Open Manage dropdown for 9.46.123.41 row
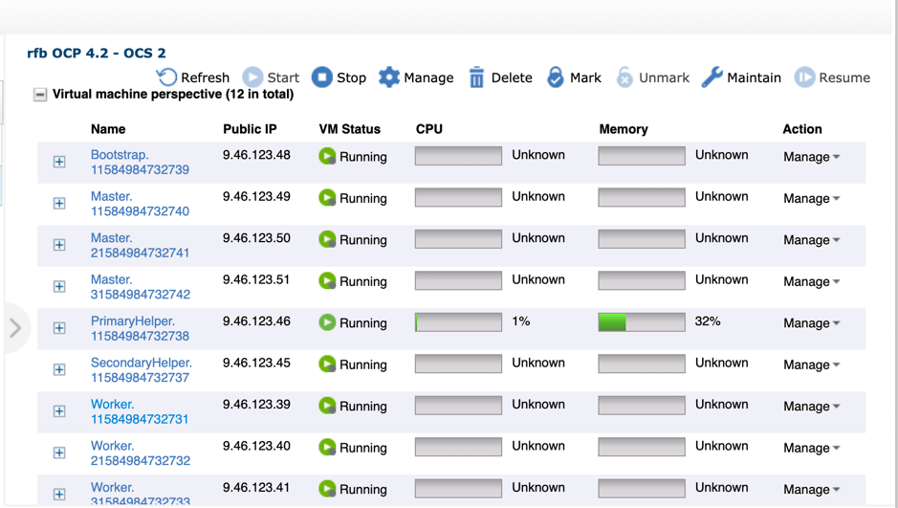The height and width of the screenshot is (508, 898). [812, 490]
